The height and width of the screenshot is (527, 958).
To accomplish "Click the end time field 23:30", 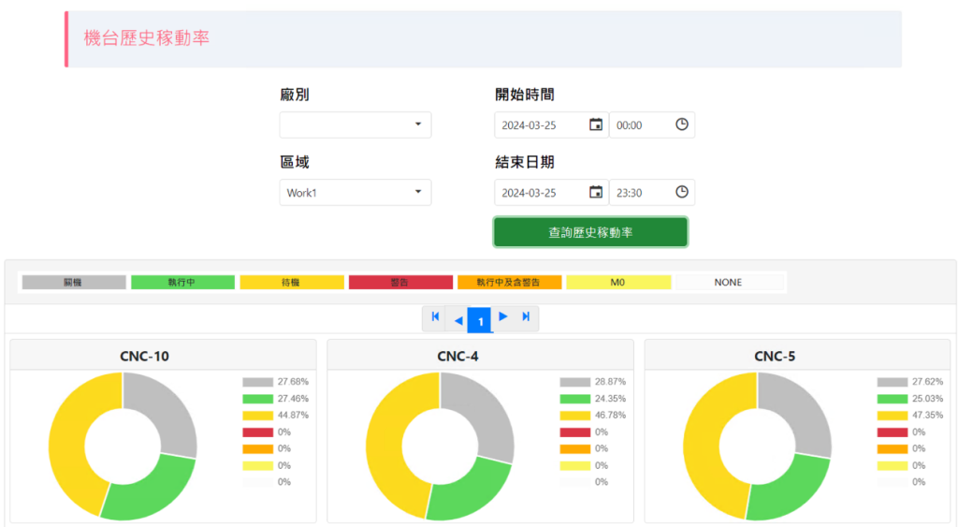I will 641,193.
